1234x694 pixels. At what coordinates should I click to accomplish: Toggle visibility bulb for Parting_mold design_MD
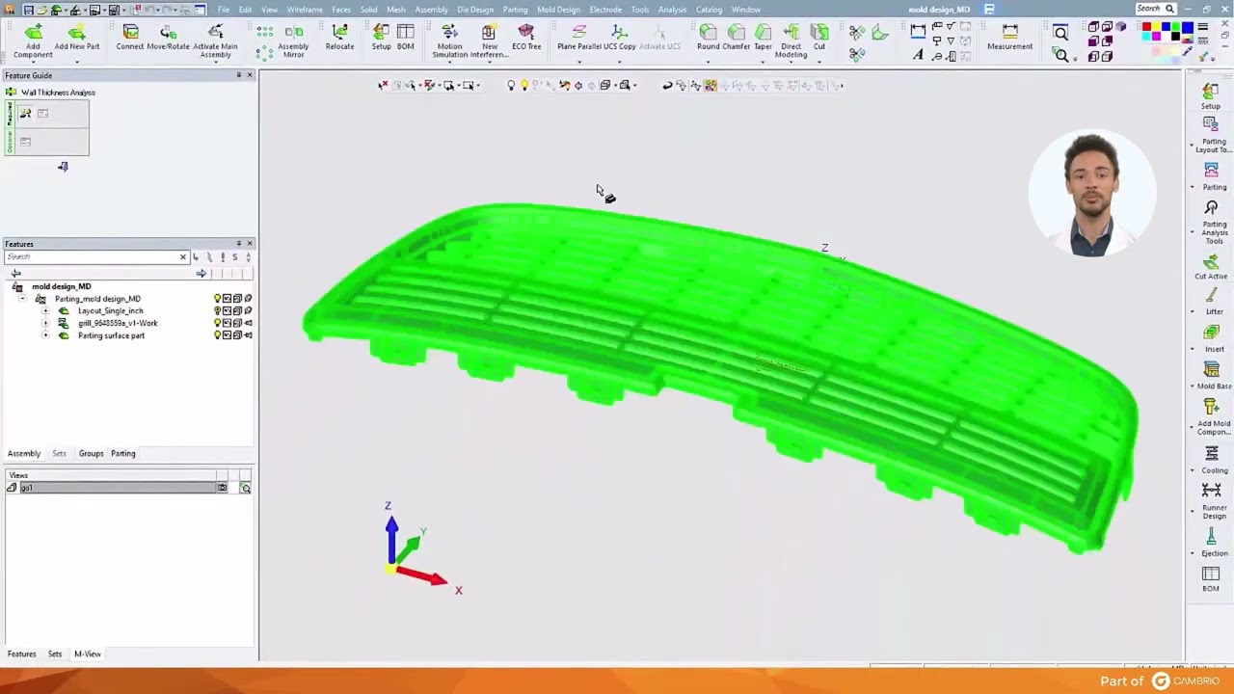(218, 299)
